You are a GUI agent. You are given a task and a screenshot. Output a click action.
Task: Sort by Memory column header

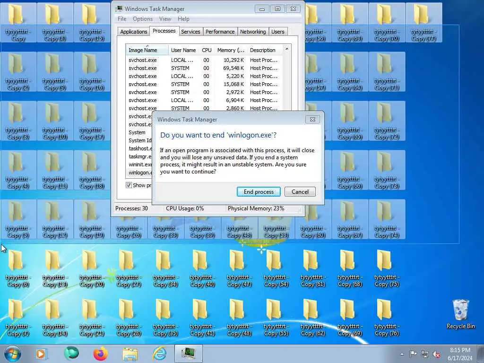231,50
